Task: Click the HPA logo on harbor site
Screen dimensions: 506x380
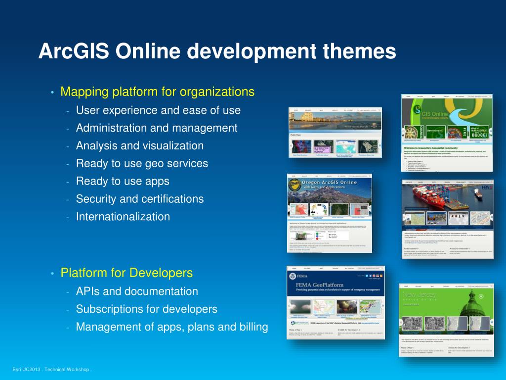Action: pyautogui.click(x=486, y=188)
